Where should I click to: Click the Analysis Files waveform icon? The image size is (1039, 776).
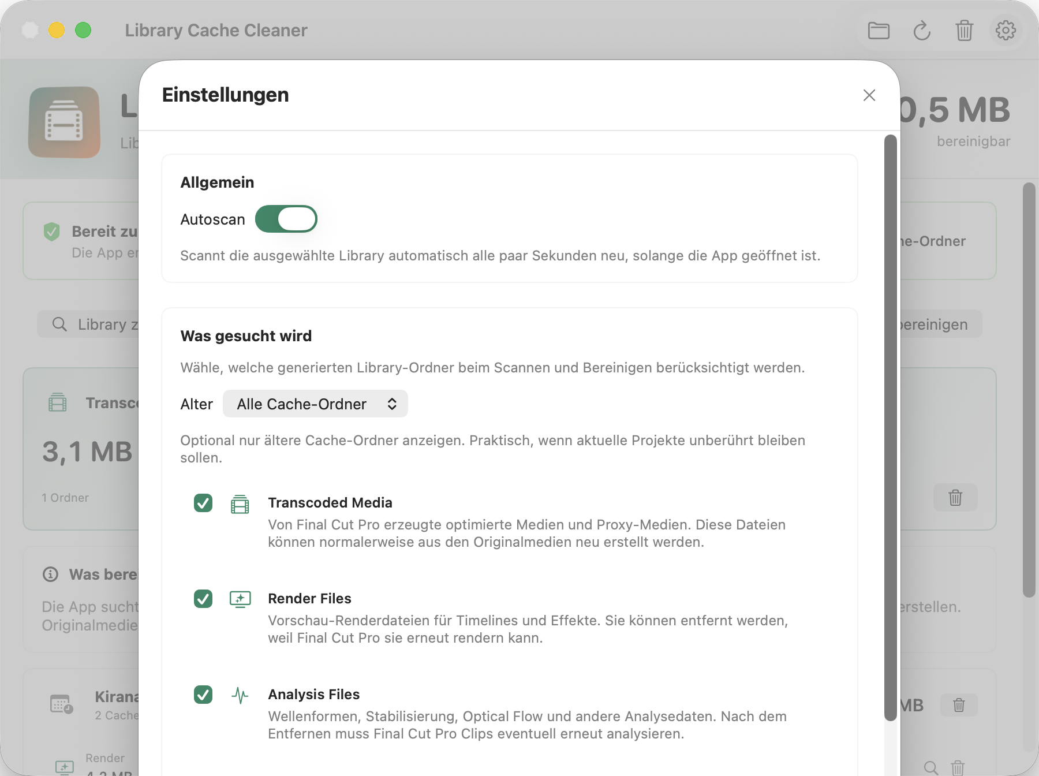[x=240, y=695]
